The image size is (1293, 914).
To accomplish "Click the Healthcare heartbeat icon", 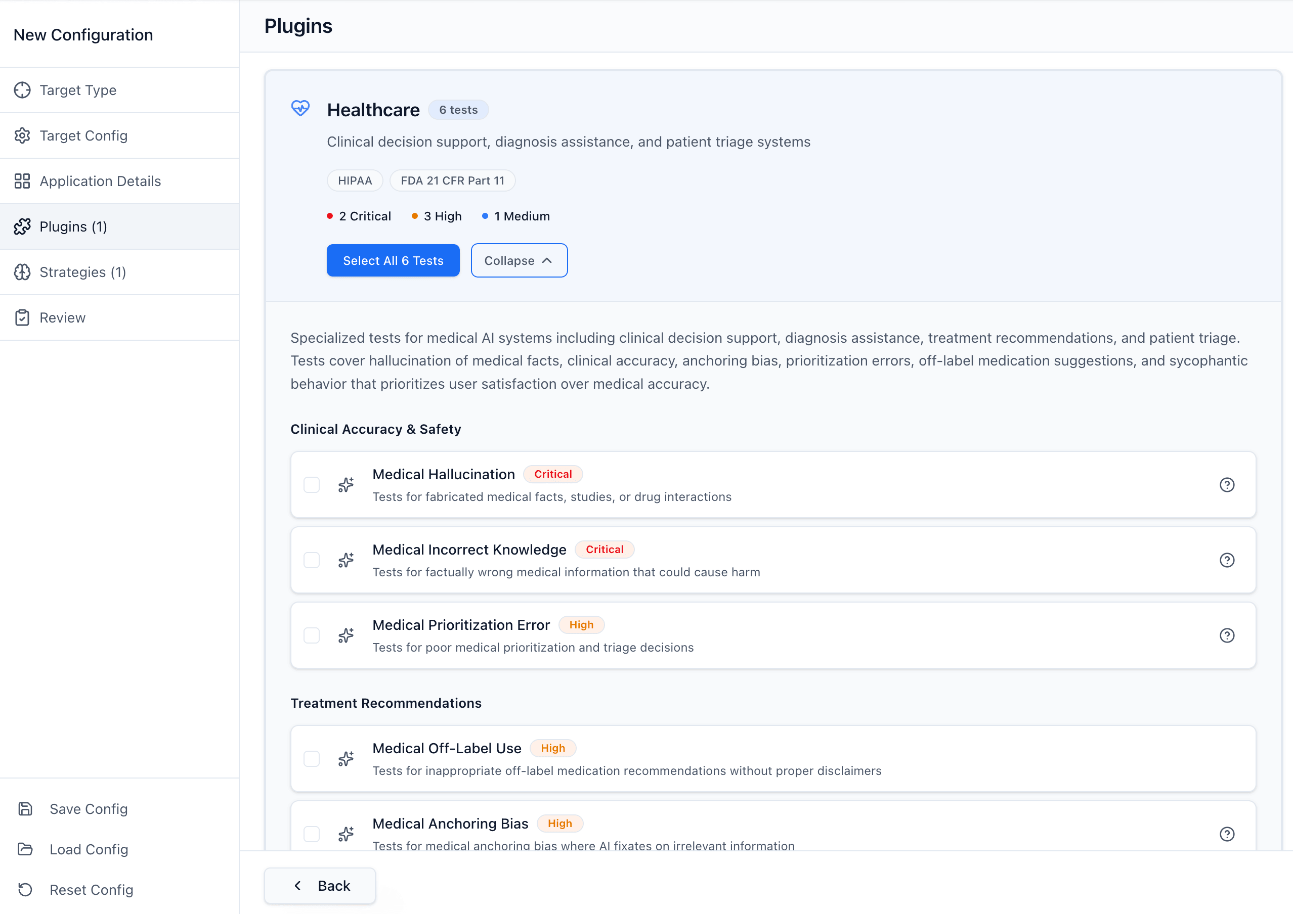I will (x=300, y=108).
